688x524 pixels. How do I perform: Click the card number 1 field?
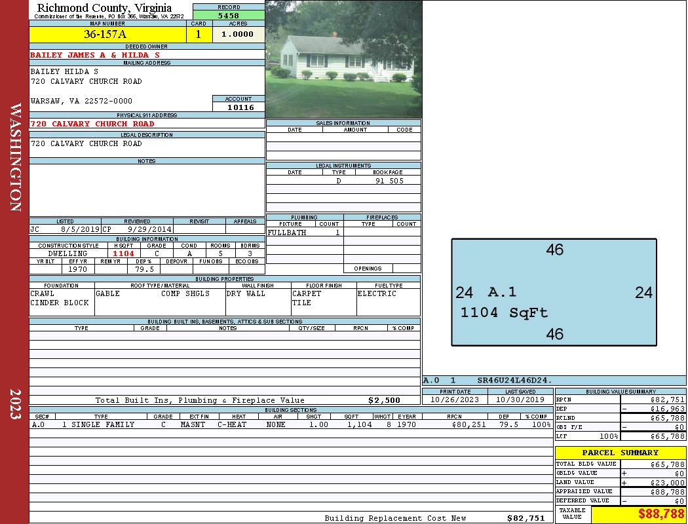point(199,35)
